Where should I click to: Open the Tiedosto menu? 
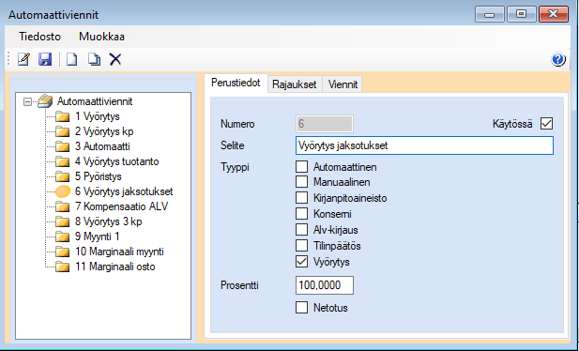39,37
